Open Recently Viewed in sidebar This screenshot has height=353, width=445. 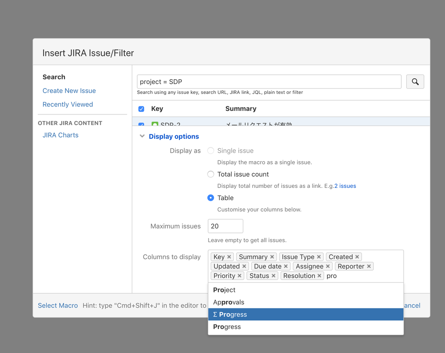pyautogui.click(x=68, y=104)
